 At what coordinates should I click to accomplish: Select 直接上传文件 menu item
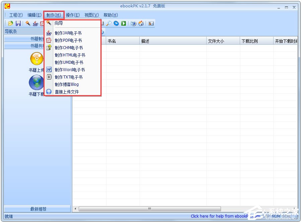[x=67, y=92]
